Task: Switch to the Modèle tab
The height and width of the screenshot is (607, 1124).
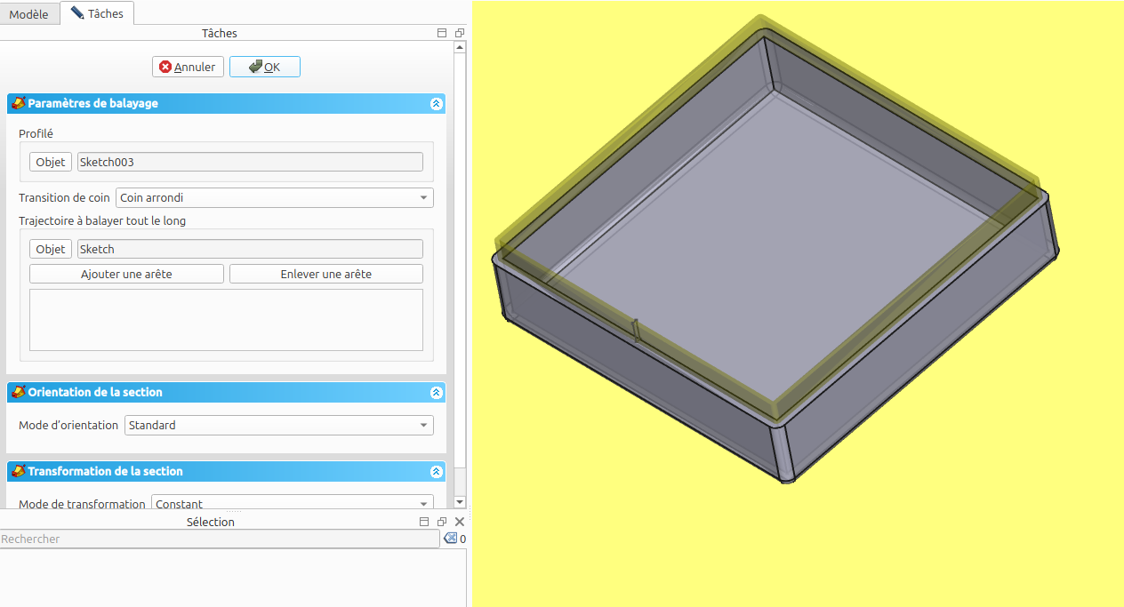Action: tap(29, 14)
